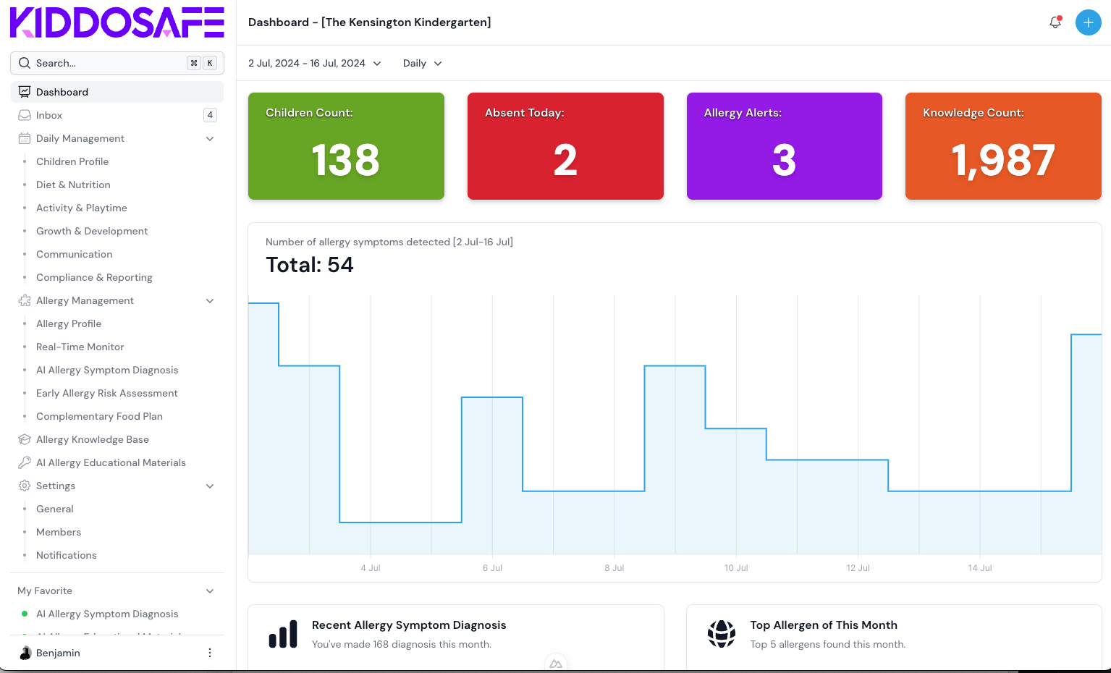Select Diet & Nutrition in sidebar
Viewport: 1111px width, 673px height.
73,185
